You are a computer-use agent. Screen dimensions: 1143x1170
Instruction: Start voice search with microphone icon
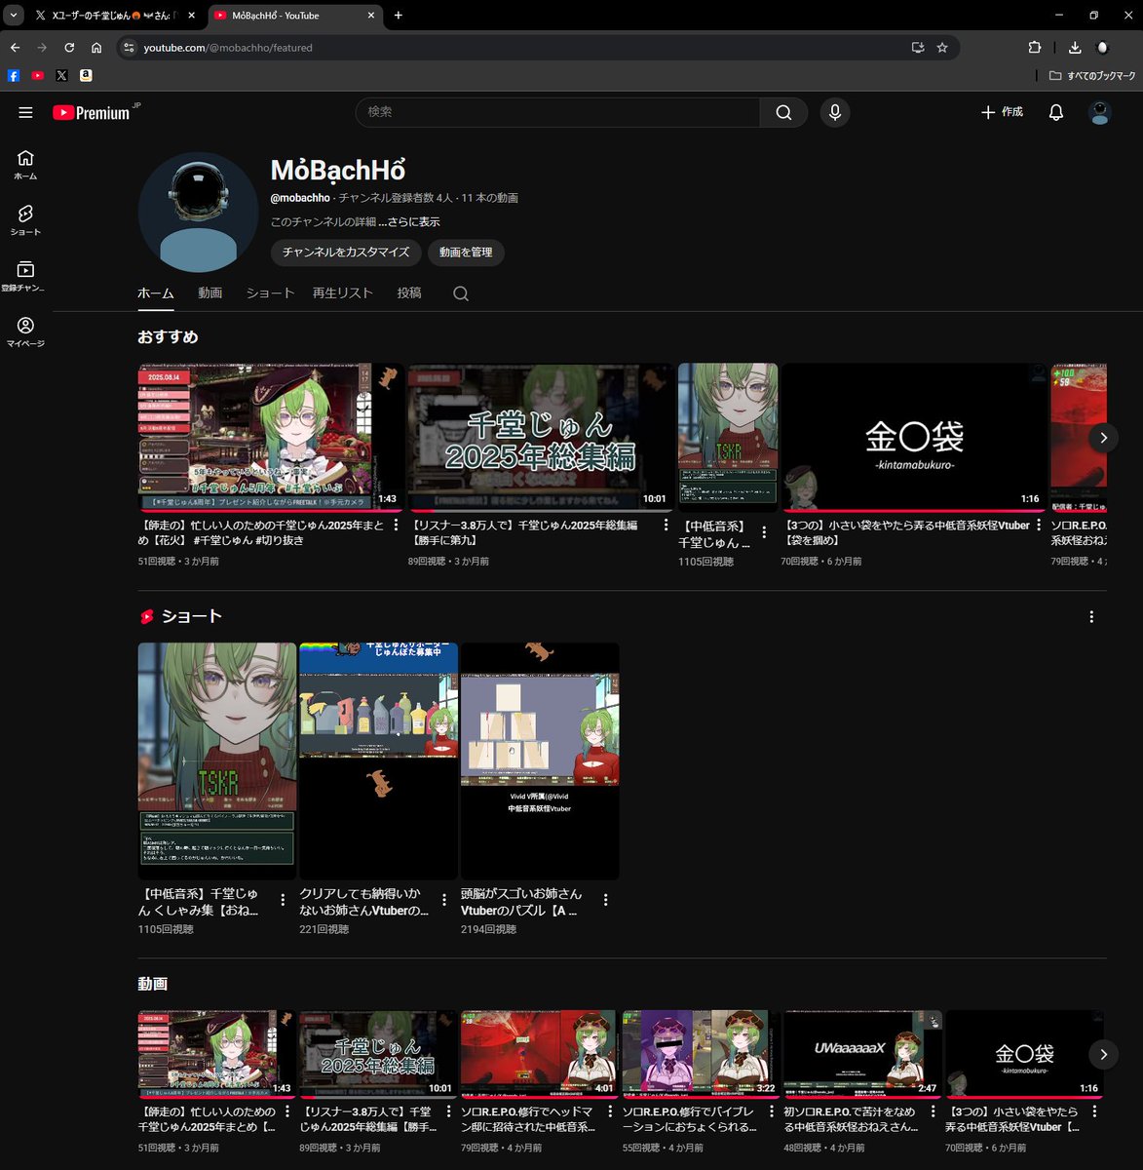834,112
